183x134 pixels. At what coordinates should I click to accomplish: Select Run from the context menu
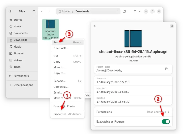point(56,42)
